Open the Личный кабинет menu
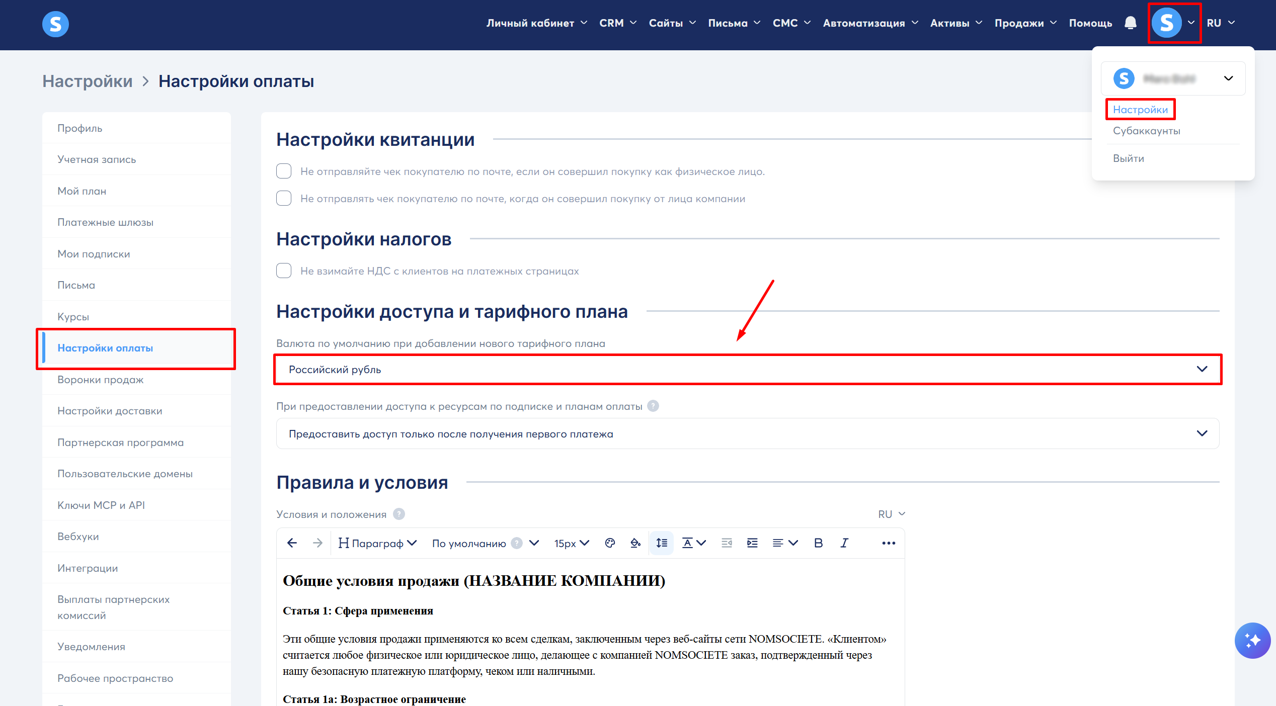Viewport: 1276px width, 706px height. [537, 23]
